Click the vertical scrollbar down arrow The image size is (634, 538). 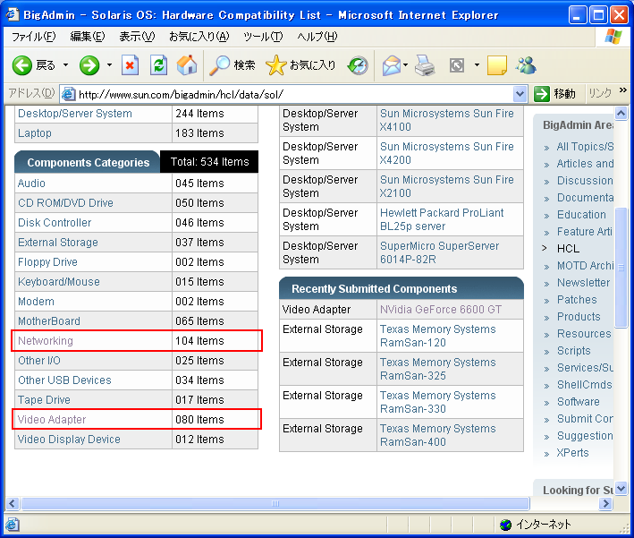tap(621, 488)
